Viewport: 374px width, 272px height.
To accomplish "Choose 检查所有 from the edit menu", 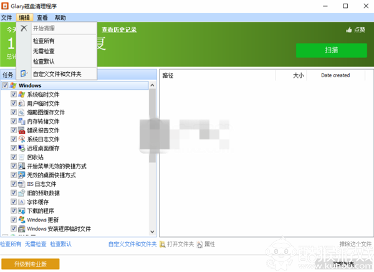I will 64,40.
